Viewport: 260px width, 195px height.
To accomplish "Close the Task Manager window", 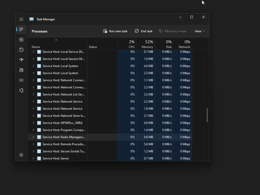I will pos(203,17).
